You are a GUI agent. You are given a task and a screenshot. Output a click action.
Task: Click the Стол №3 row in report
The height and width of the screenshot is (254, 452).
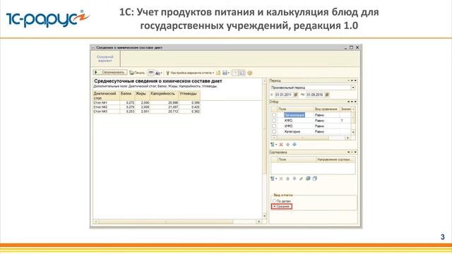tap(146, 111)
